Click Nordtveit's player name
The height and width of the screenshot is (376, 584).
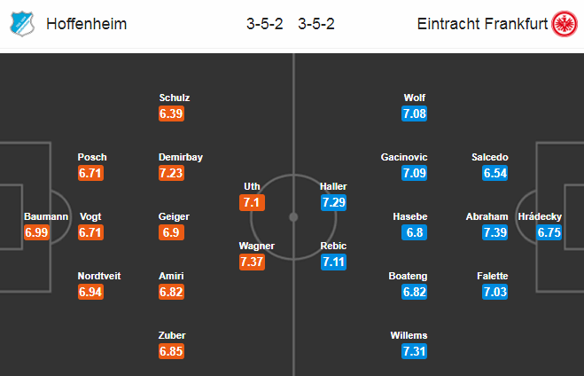click(99, 276)
